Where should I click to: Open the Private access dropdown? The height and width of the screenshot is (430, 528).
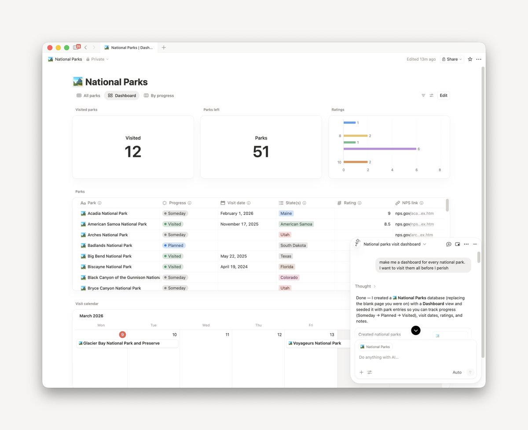tap(97, 59)
